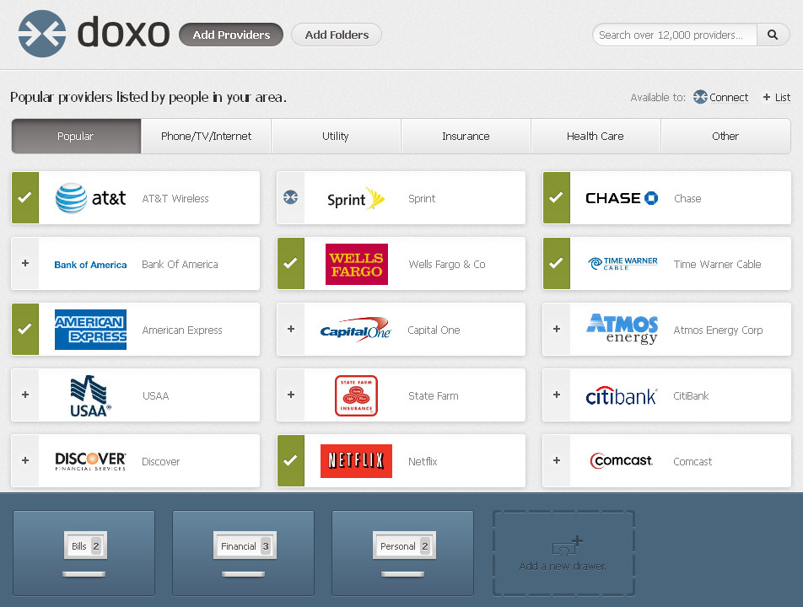Image resolution: width=803 pixels, height=607 pixels.
Task: Switch to Phone/TV/Internet tab
Action: [206, 136]
